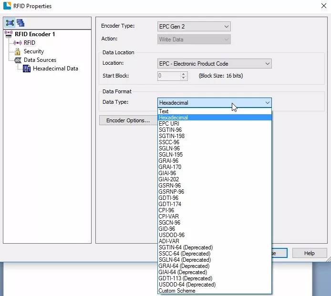Click the Data Sources 'ab' icon

[x=18, y=60]
